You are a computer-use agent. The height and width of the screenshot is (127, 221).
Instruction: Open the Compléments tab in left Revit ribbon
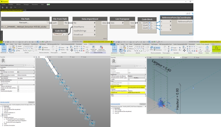click(x=26, y=44)
